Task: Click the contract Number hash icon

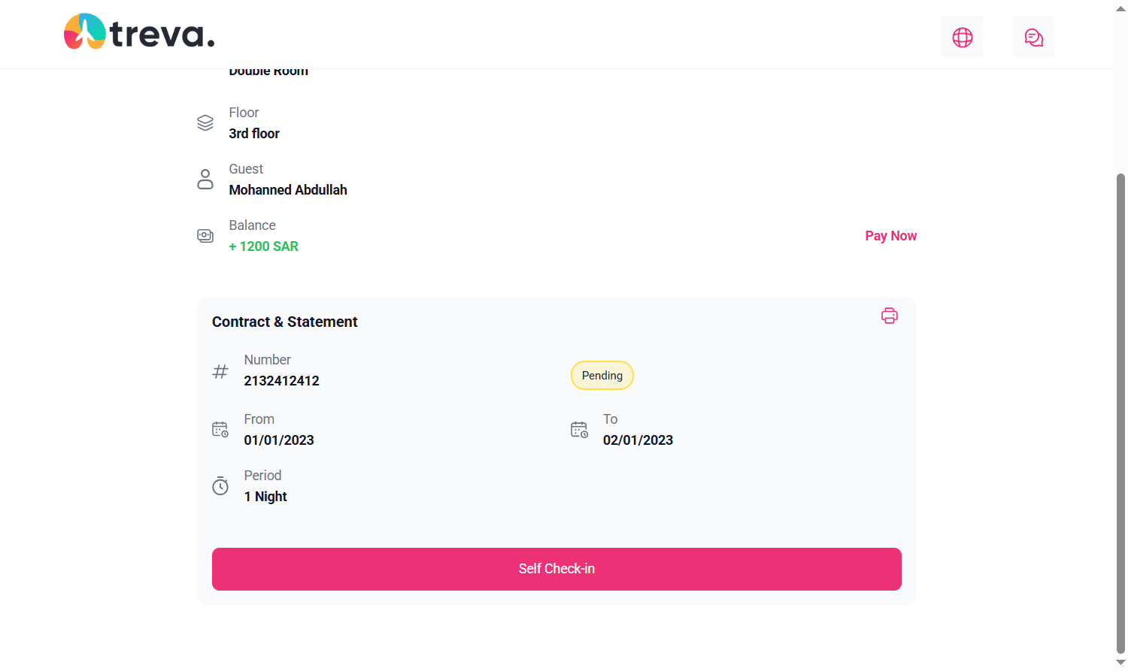Action: (x=220, y=371)
